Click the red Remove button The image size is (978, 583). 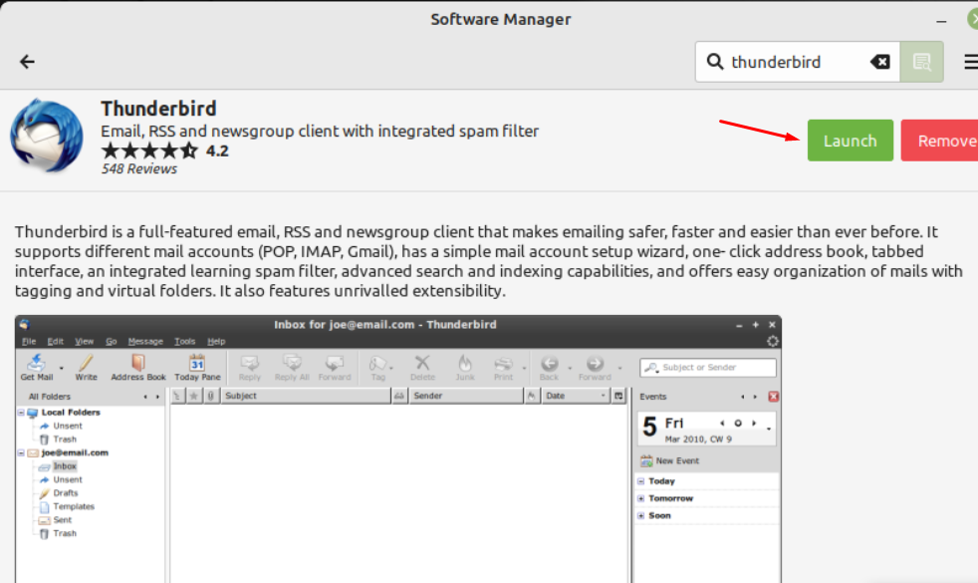[939, 141]
